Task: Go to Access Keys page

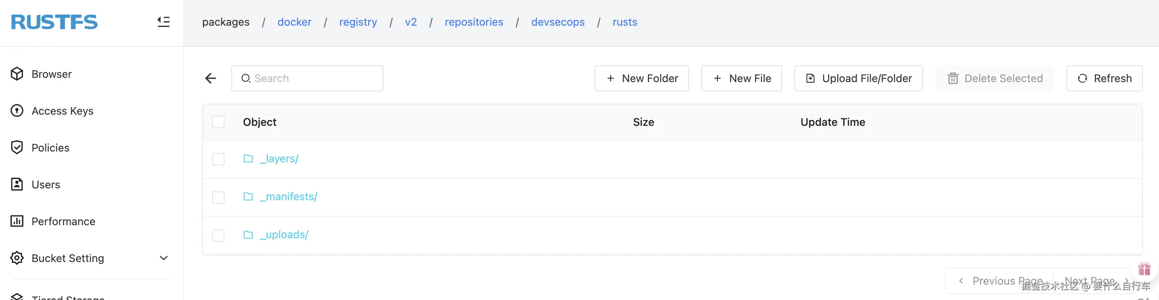Action: pos(62,111)
